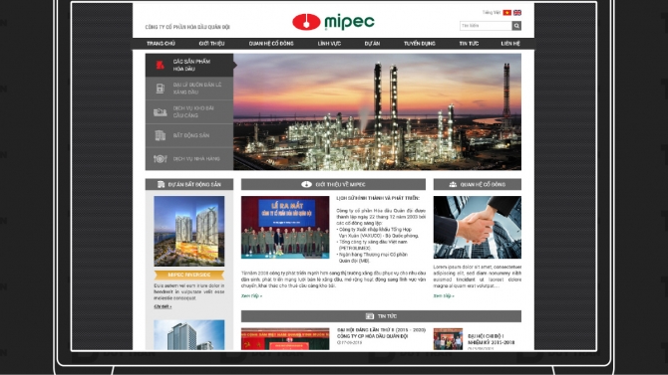Click the mipec logo
Viewport: 668px width, 375px height.
point(333,22)
